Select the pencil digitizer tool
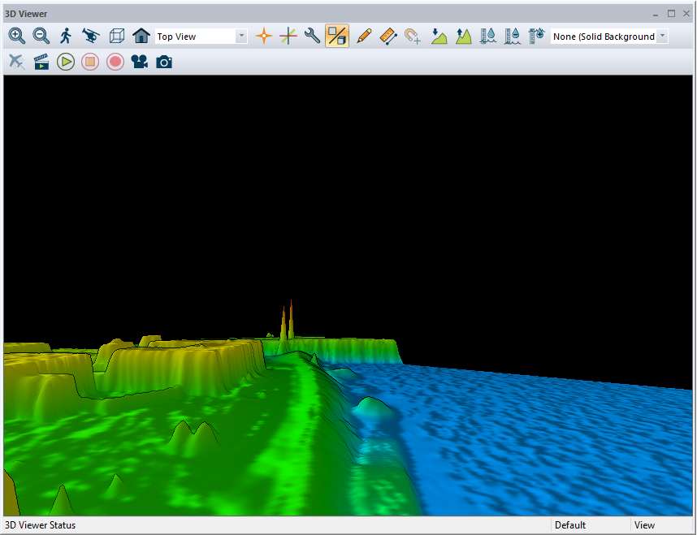 (364, 36)
